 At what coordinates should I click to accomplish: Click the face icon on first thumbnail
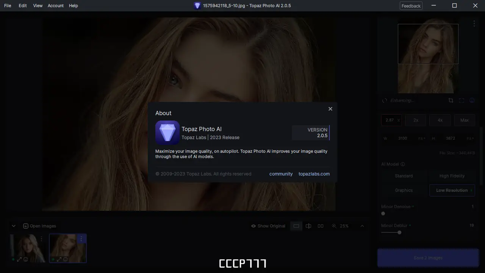pyautogui.click(x=26, y=259)
